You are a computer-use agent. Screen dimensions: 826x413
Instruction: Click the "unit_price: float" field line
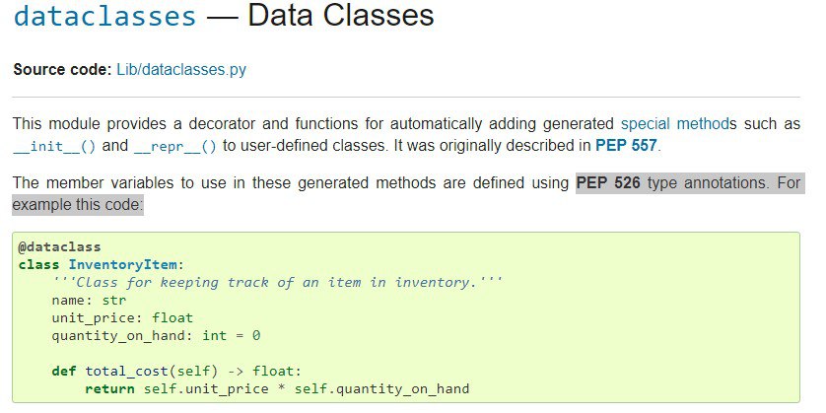[x=122, y=318]
